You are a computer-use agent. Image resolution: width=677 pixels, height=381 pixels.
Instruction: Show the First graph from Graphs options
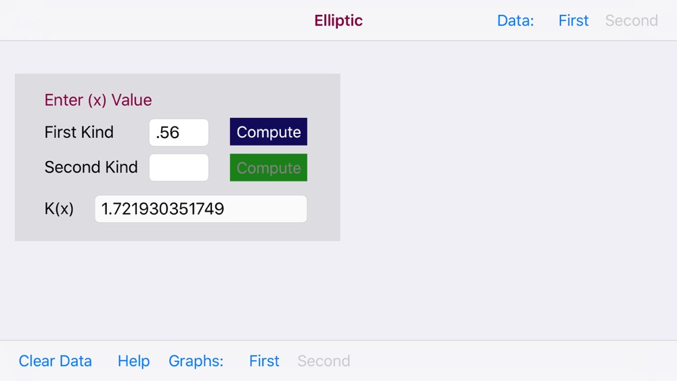pos(264,361)
